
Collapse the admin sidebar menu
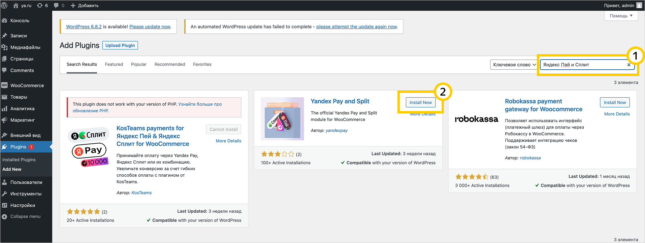point(25,216)
